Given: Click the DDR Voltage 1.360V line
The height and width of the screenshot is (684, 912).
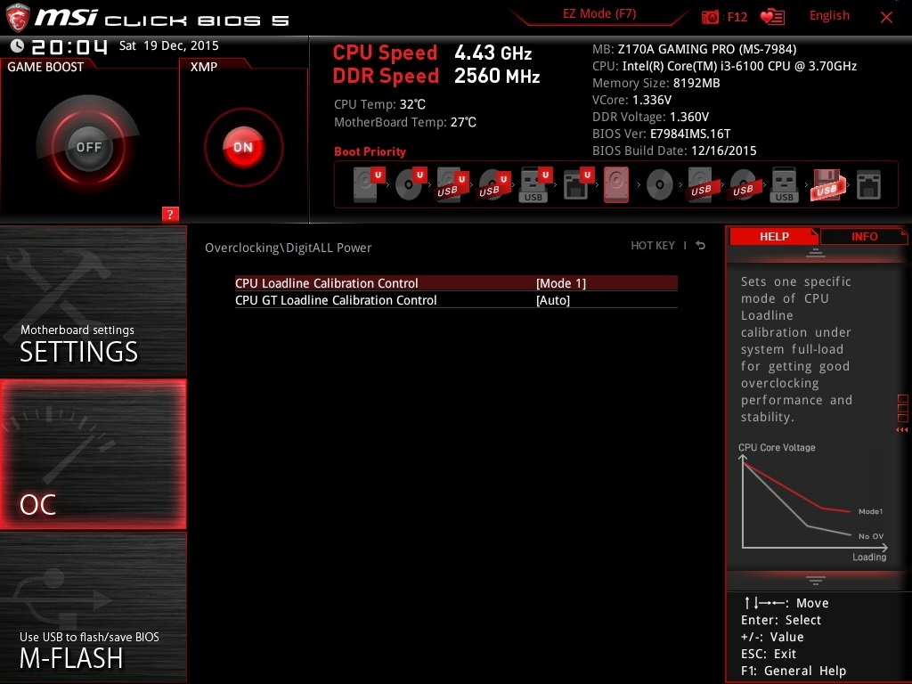Looking at the screenshot, I should (650, 117).
